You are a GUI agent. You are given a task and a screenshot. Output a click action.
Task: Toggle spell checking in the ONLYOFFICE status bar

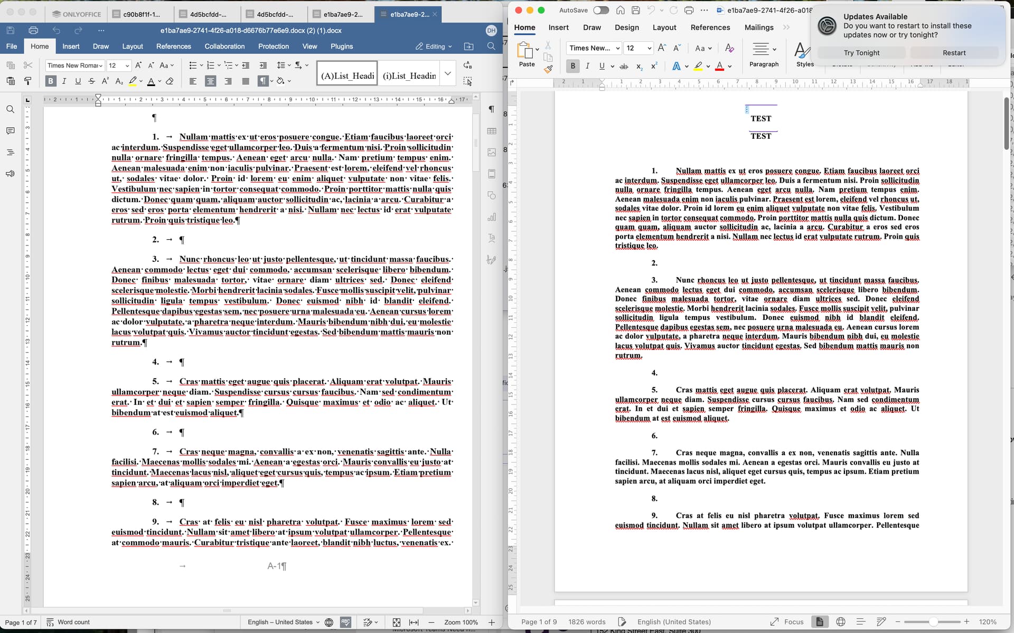point(346,622)
